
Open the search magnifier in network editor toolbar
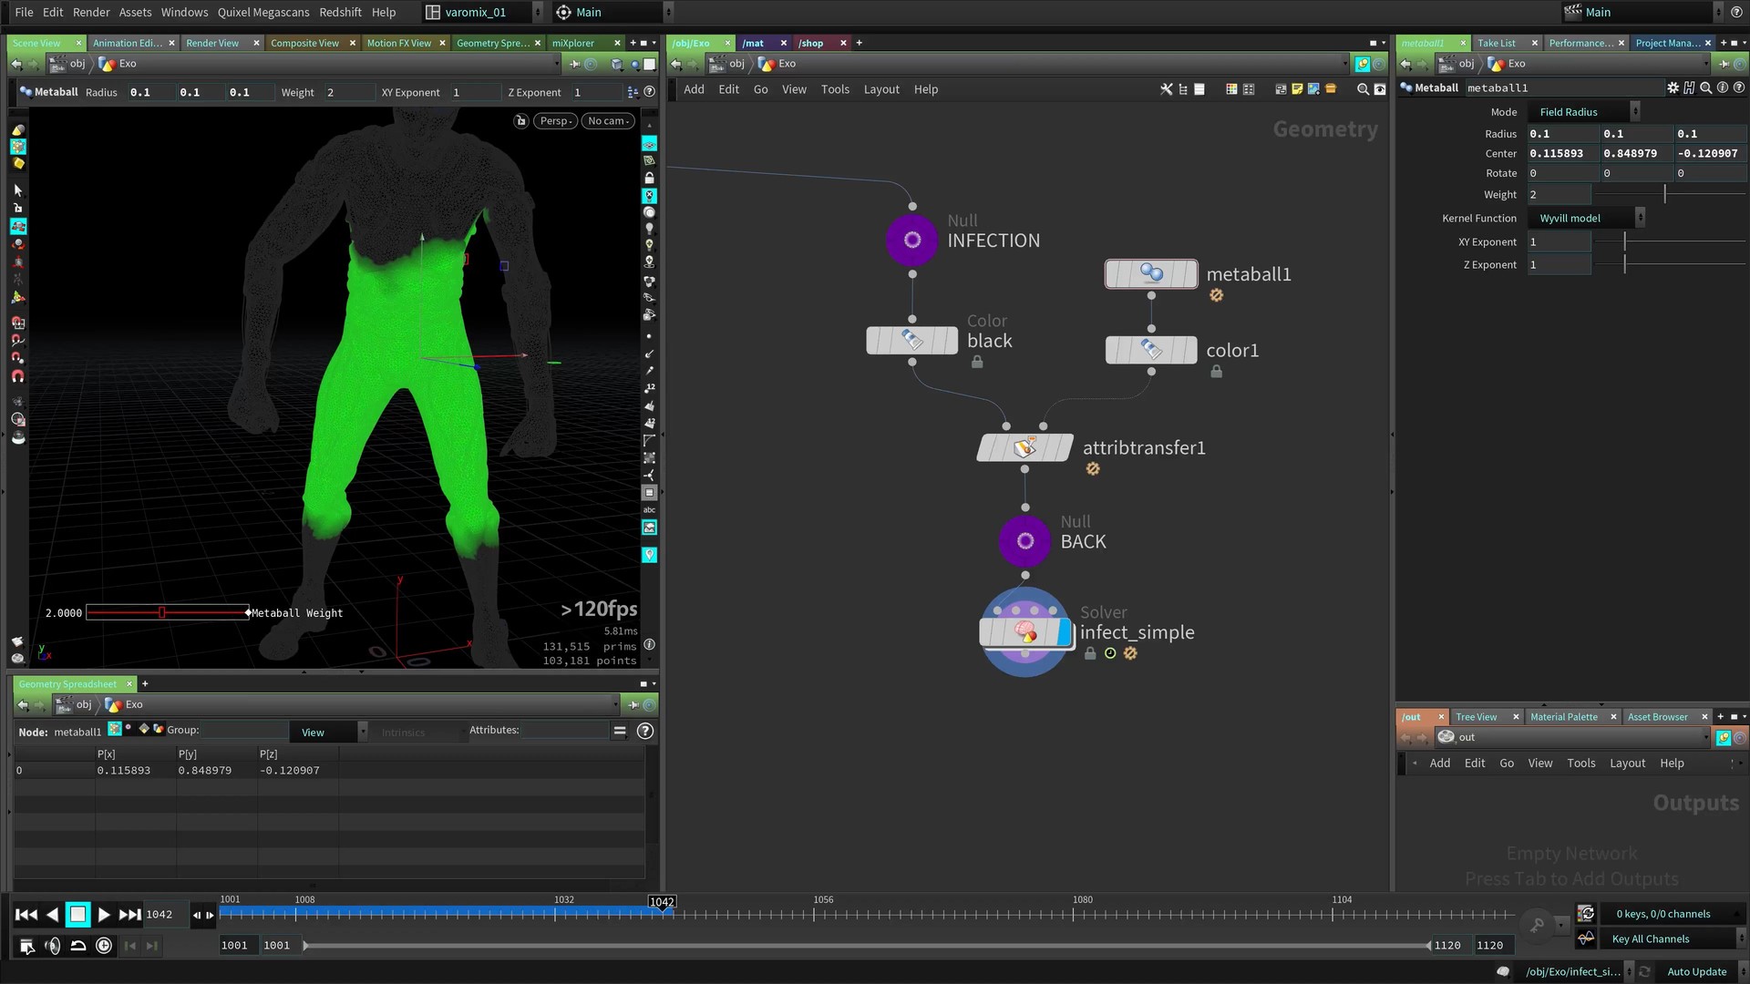coord(1363,89)
